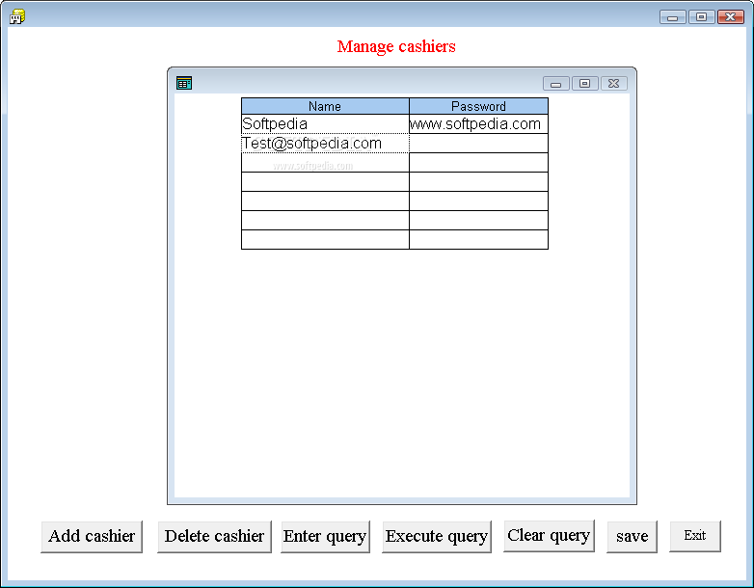Select the Softpedia name cell
The image size is (754, 588).
tap(325, 124)
